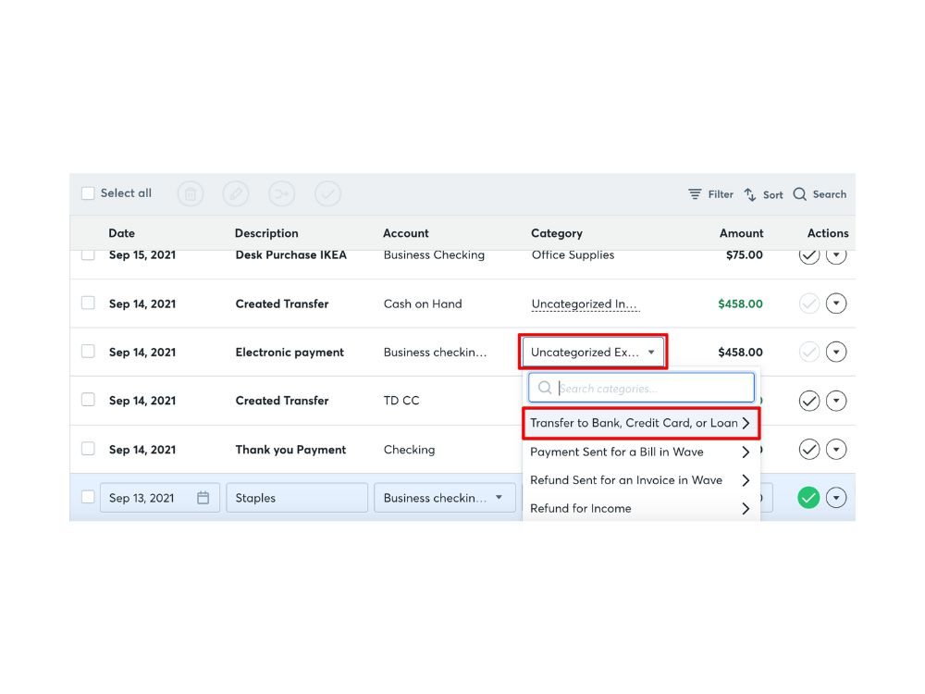The image size is (925, 694).
Task: Open the Business checkin... account dropdown on Staples row
Action: coord(445,498)
